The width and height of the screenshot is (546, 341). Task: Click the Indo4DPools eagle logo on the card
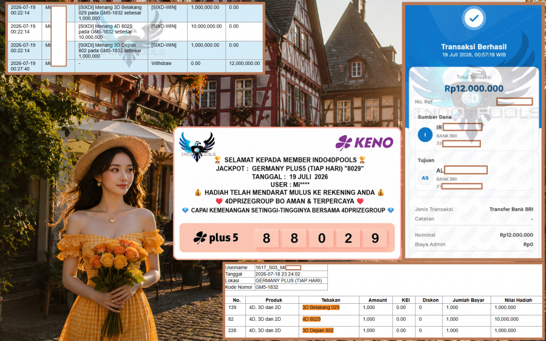[197, 147]
